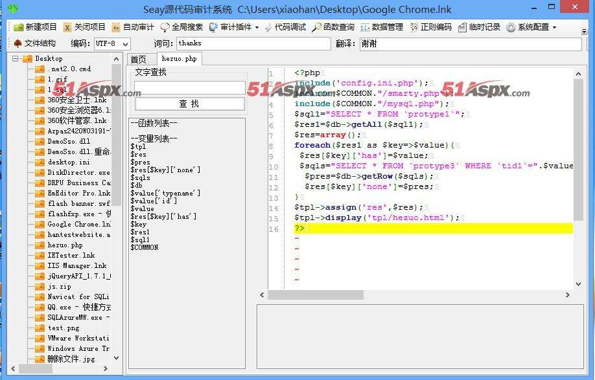Click folder icon next to VMware Workstati
This screenshot has height=380, width=595.
[x=40, y=338]
